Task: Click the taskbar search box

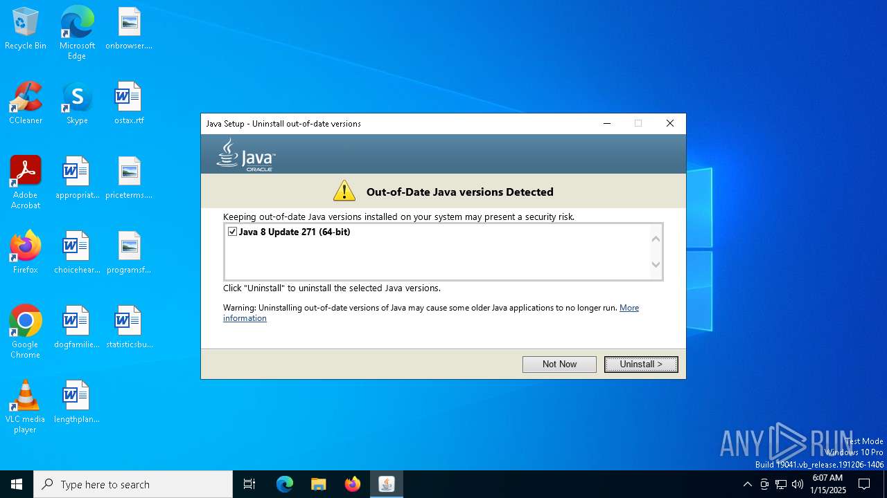Action: click(x=133, y=484)
